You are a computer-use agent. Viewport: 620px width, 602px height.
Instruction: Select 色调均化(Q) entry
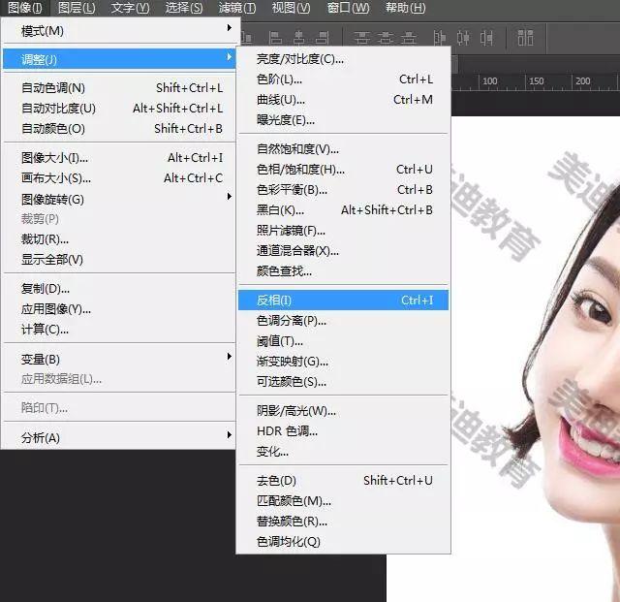(x=343, y=542)
